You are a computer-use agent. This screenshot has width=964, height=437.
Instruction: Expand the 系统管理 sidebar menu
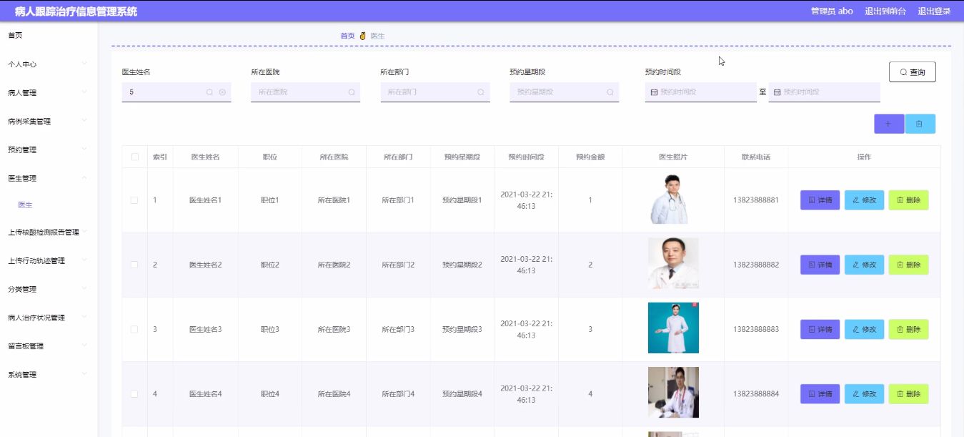click(49, 374)
